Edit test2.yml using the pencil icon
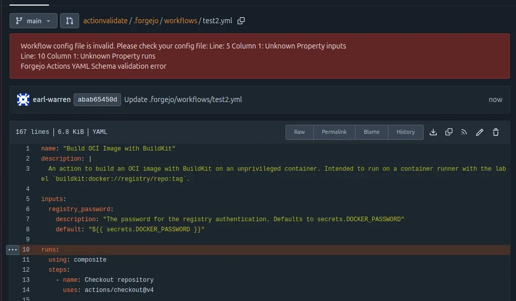This screenshot has height=301, width=516. pos(479,132)
